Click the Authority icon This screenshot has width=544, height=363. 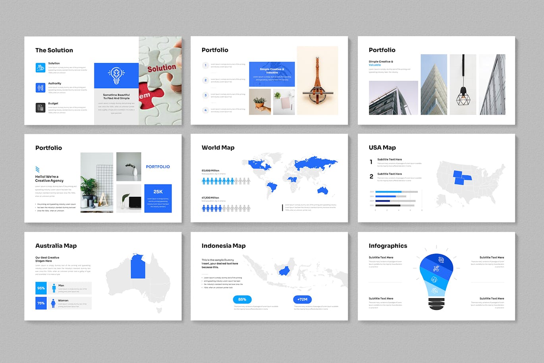tap(41, 88)
